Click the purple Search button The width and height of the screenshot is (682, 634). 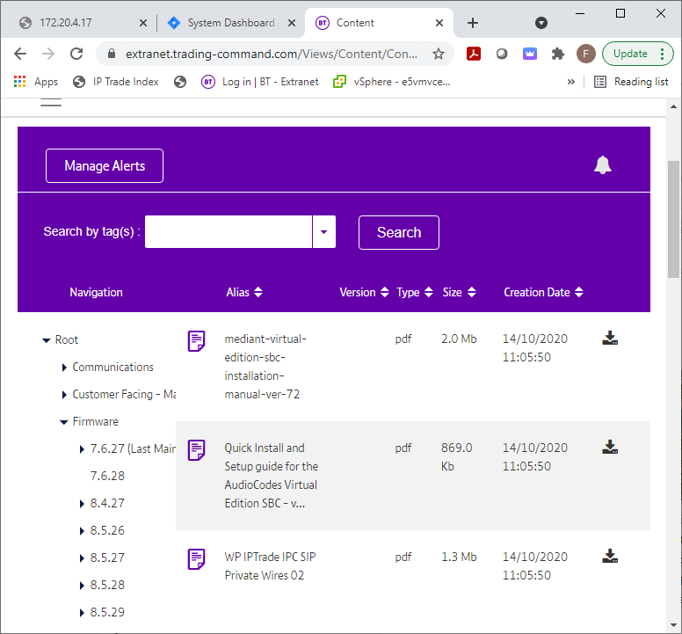[398, 232]
